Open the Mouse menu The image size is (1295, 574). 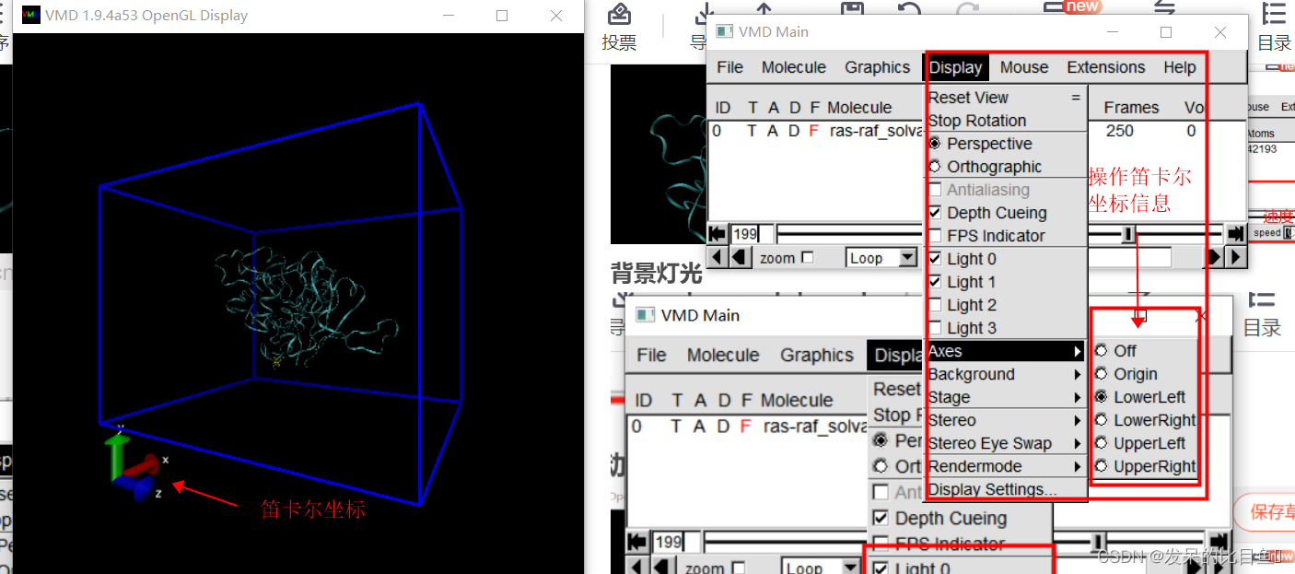[x=1024, y=67]
